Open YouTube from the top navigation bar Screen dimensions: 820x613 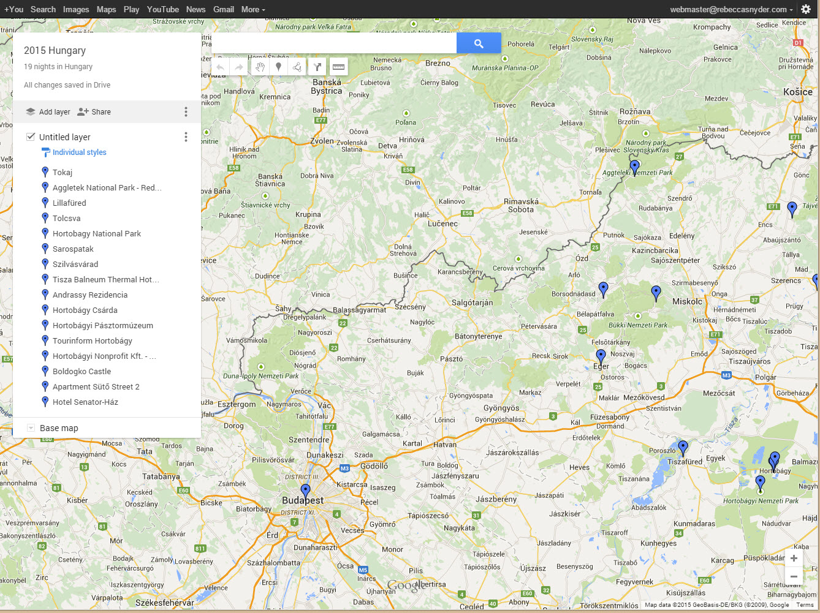point(162,9)
